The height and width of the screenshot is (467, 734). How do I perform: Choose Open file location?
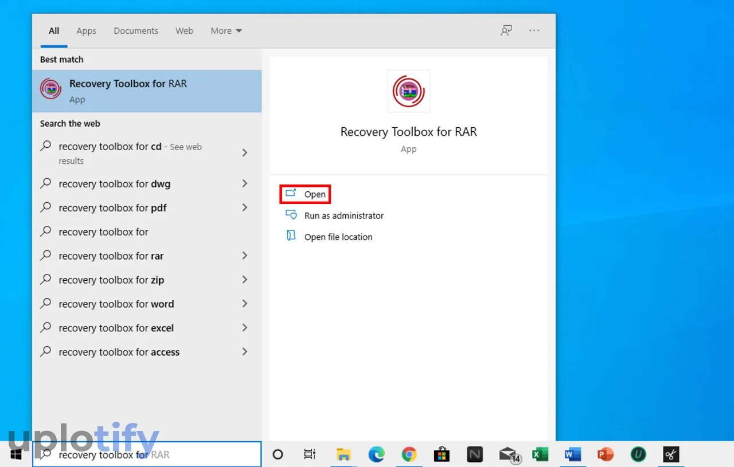click(338, 237)
